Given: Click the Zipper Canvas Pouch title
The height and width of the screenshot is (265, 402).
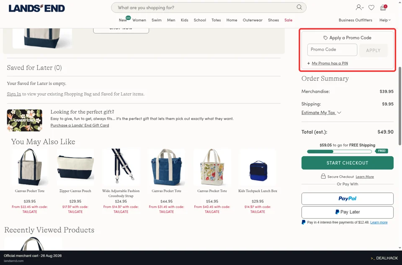Looking at the screenshot, I should click(75, 191).
